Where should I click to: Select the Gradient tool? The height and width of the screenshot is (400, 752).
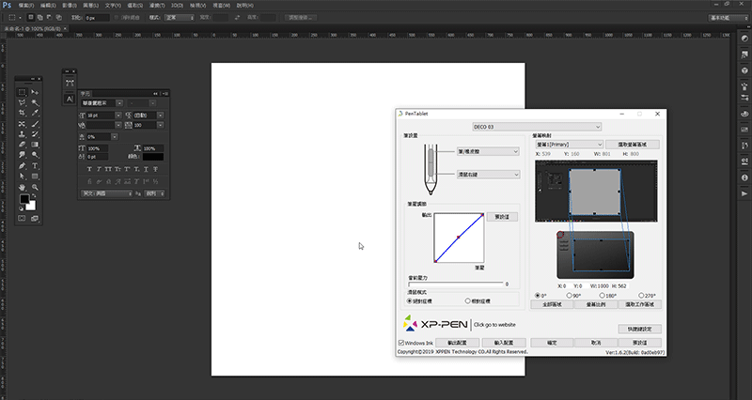coord(35,145)
